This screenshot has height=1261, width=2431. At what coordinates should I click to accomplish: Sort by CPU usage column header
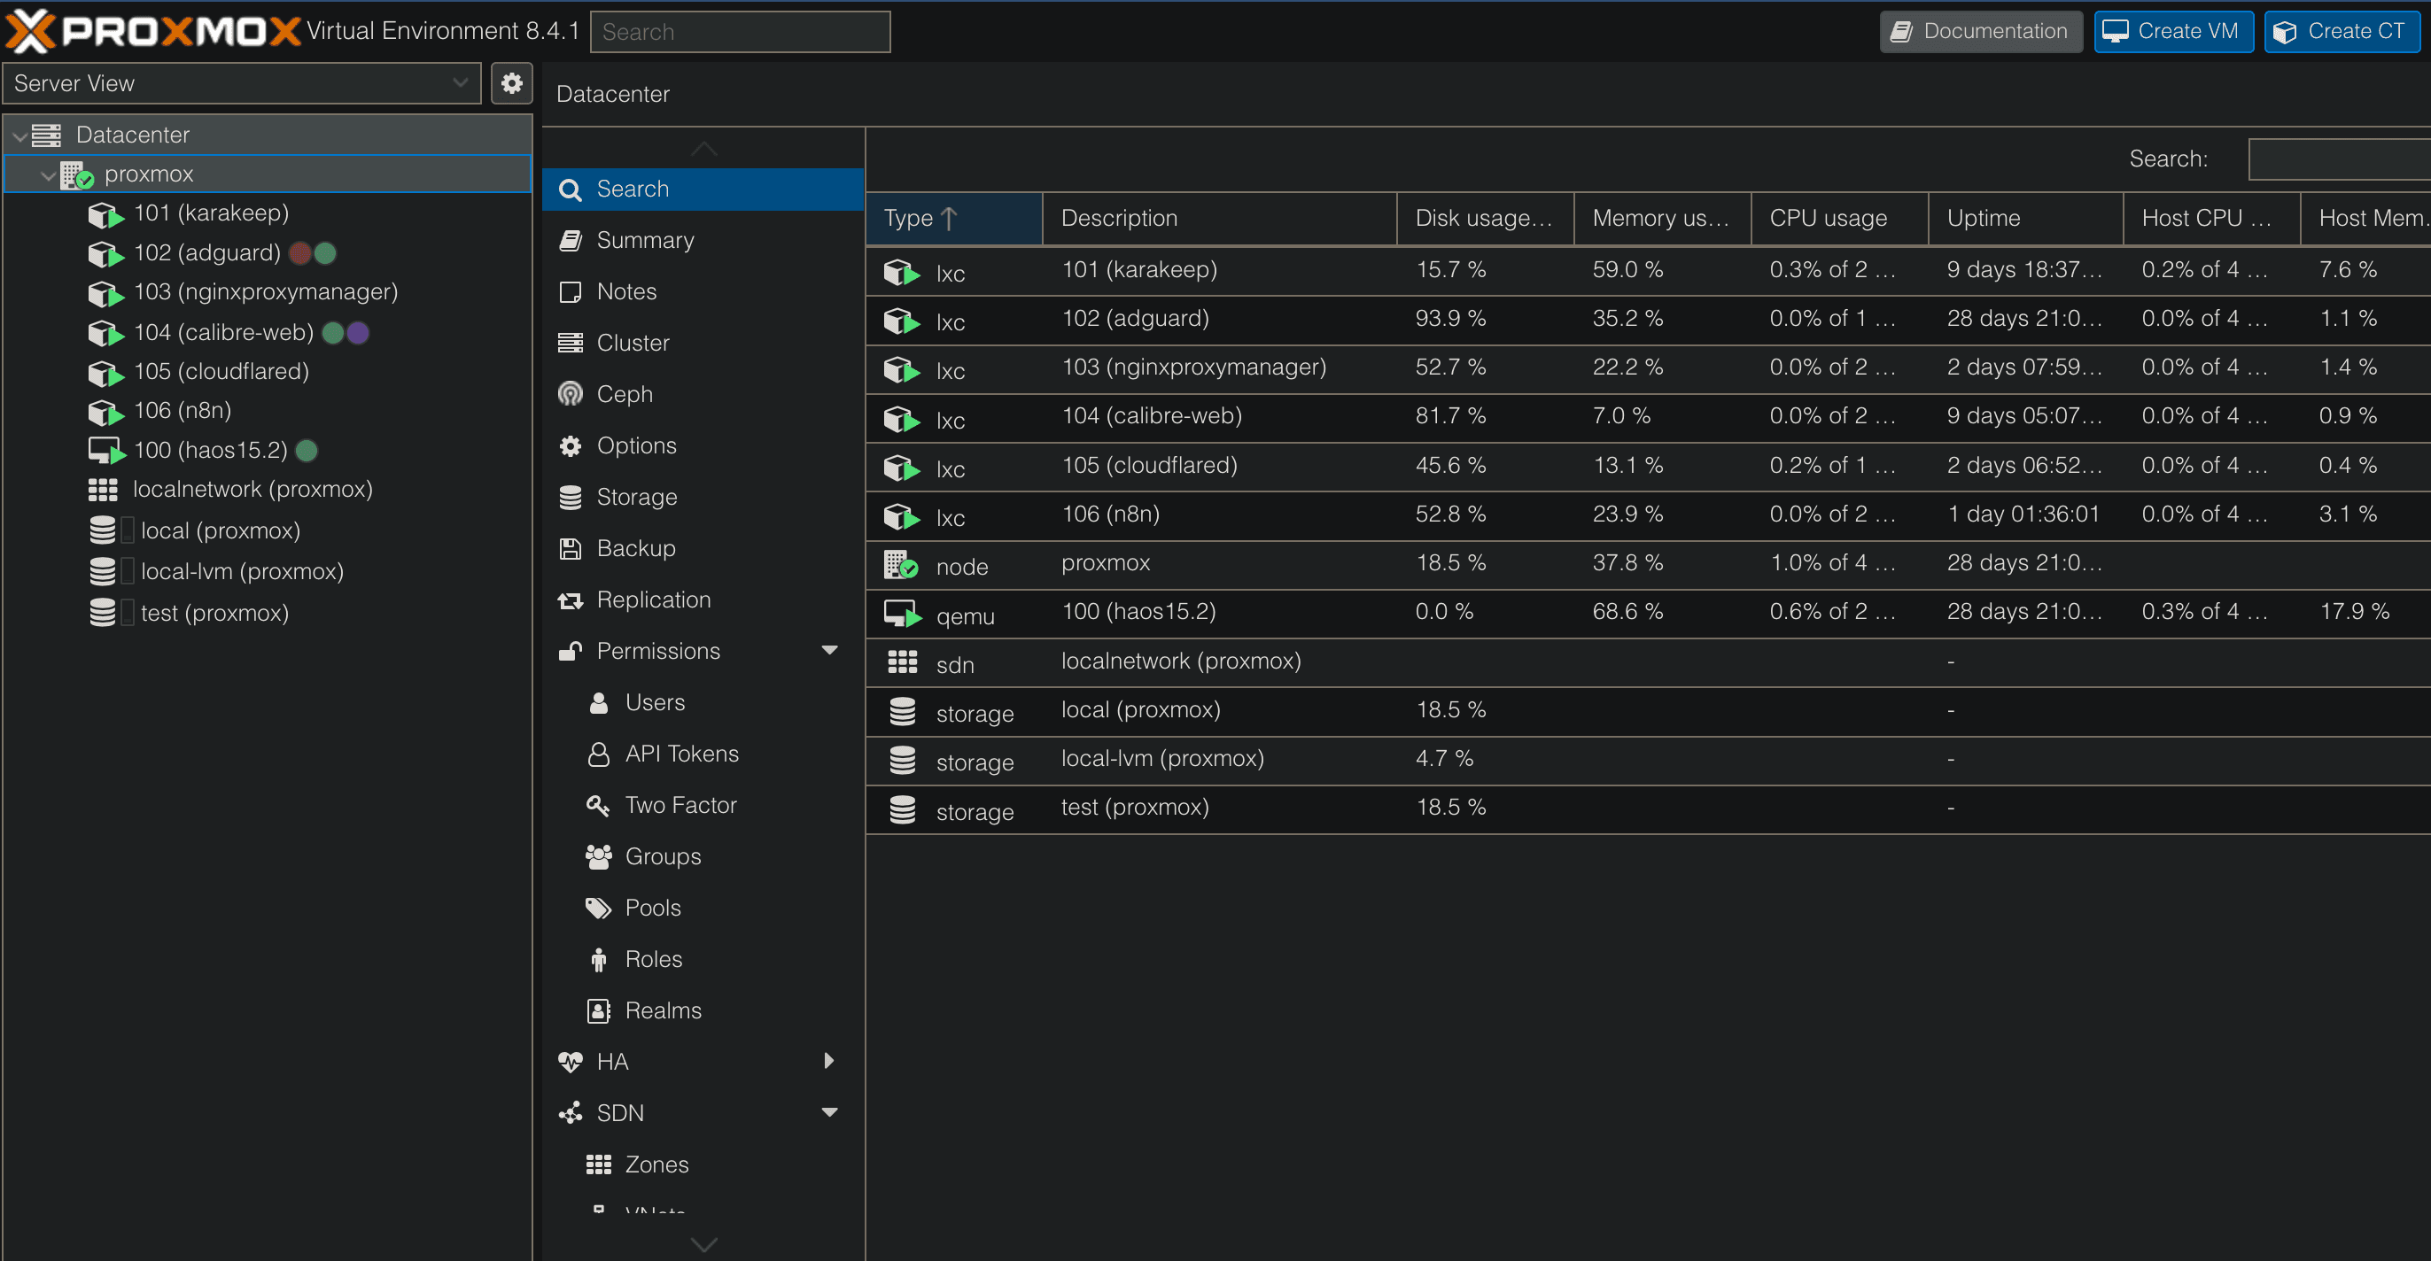[x=1840, y=219]
